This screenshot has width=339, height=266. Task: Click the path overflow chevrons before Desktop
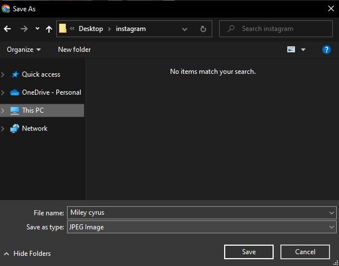(x=72, y=29)
